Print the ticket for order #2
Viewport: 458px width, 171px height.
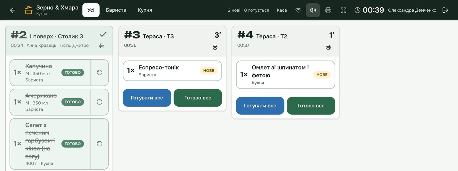tap(102, 46)
